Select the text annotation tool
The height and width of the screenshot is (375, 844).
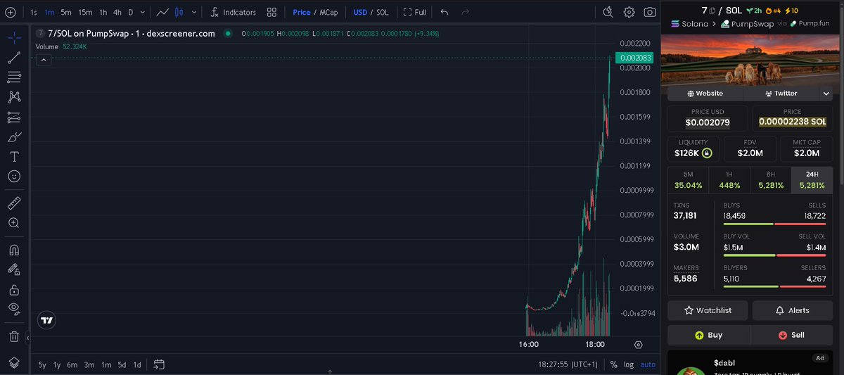[x=14, y=156]
